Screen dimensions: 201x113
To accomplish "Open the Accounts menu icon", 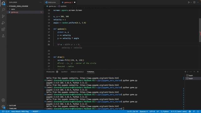I will [3, 100].
